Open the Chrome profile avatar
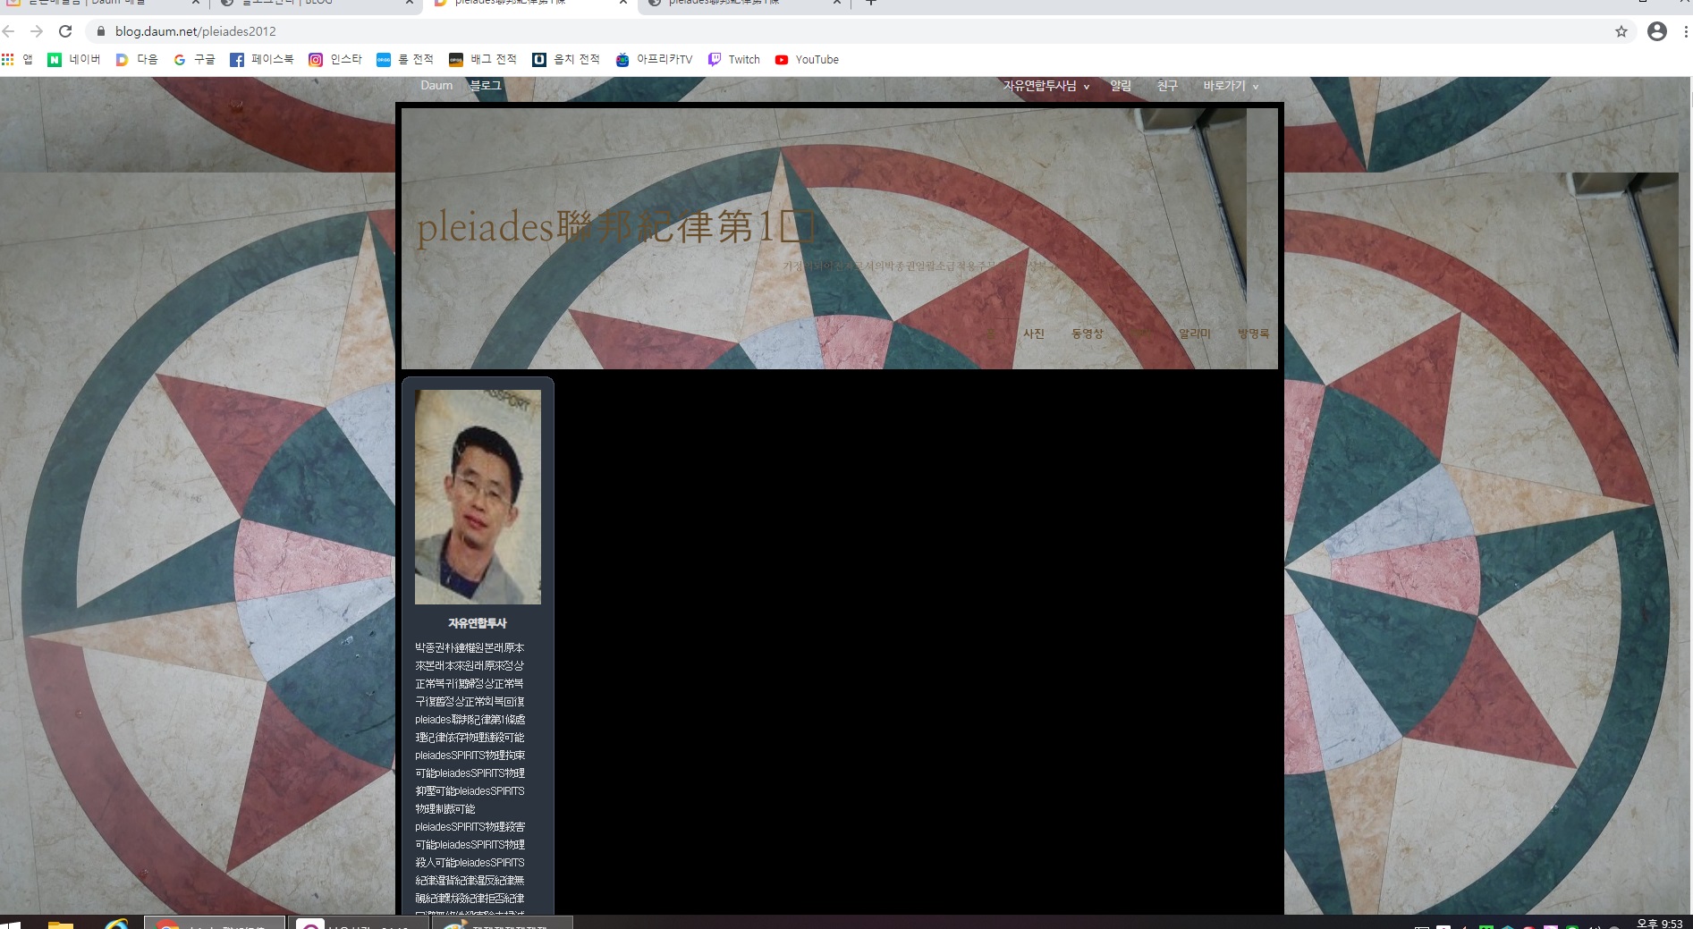The width and height of the screenshot is (1693, 929). pyautogui.click(x=1657, y=31)
